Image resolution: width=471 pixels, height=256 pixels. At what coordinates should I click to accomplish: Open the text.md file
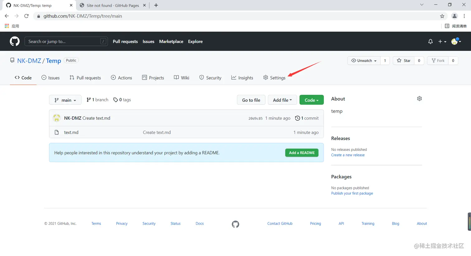click(x=71, y=132)
